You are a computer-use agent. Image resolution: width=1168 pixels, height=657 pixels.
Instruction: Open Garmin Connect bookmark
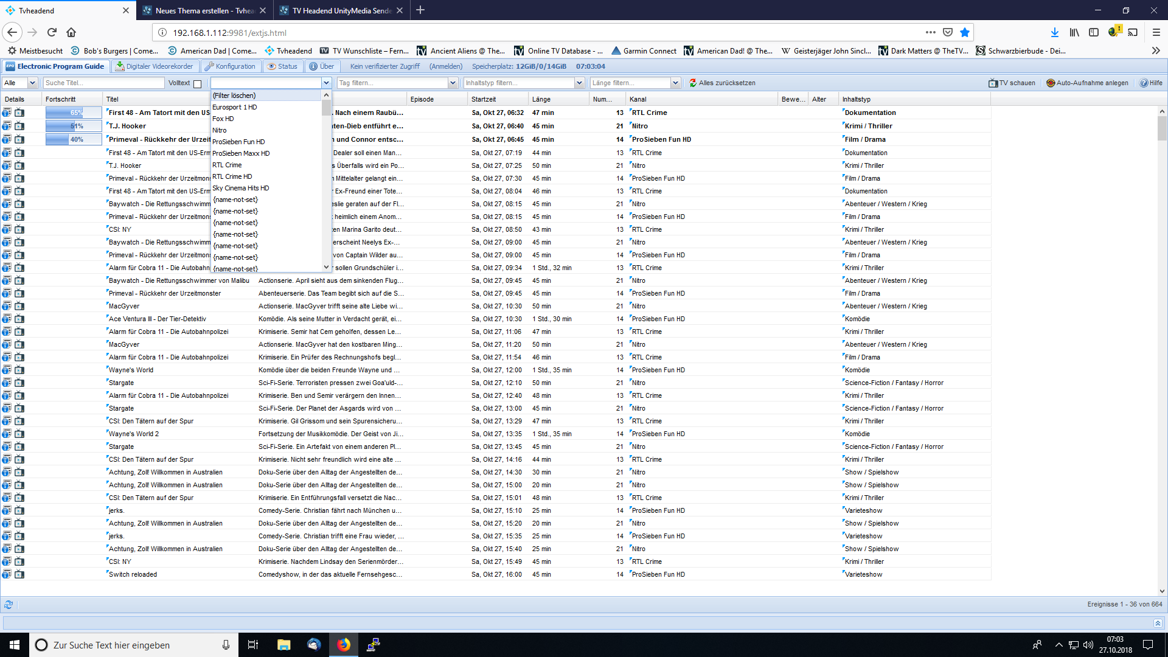point(644,50)
